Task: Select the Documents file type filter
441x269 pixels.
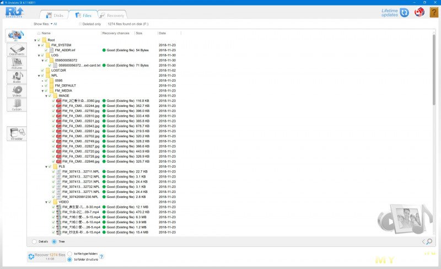Action: tap(17, 51)
